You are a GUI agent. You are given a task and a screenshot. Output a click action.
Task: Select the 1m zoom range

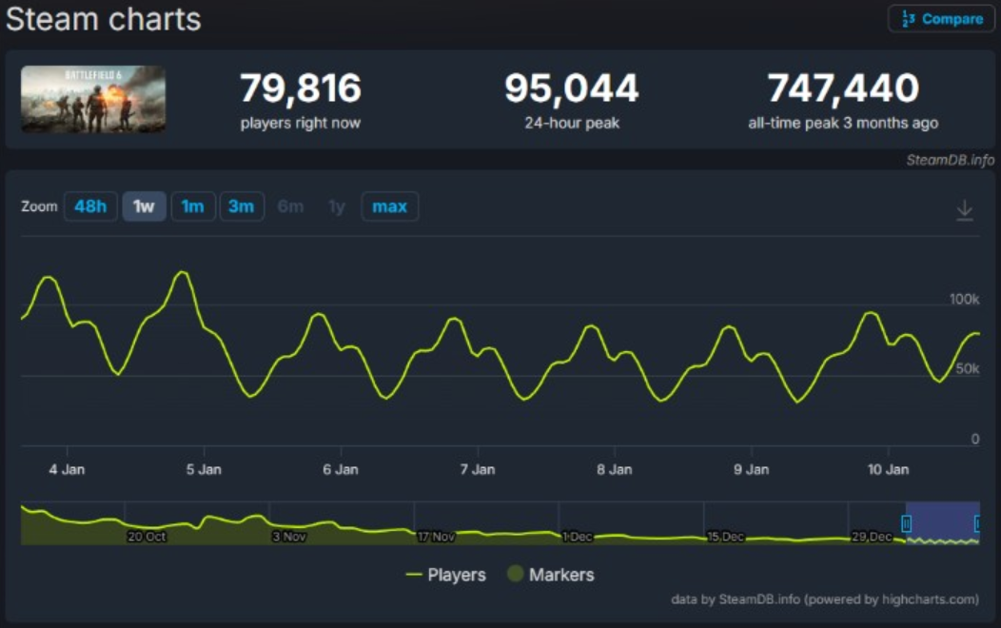[x=192, y=206]
